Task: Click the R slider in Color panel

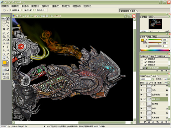Action: click(x=155, y=40)
